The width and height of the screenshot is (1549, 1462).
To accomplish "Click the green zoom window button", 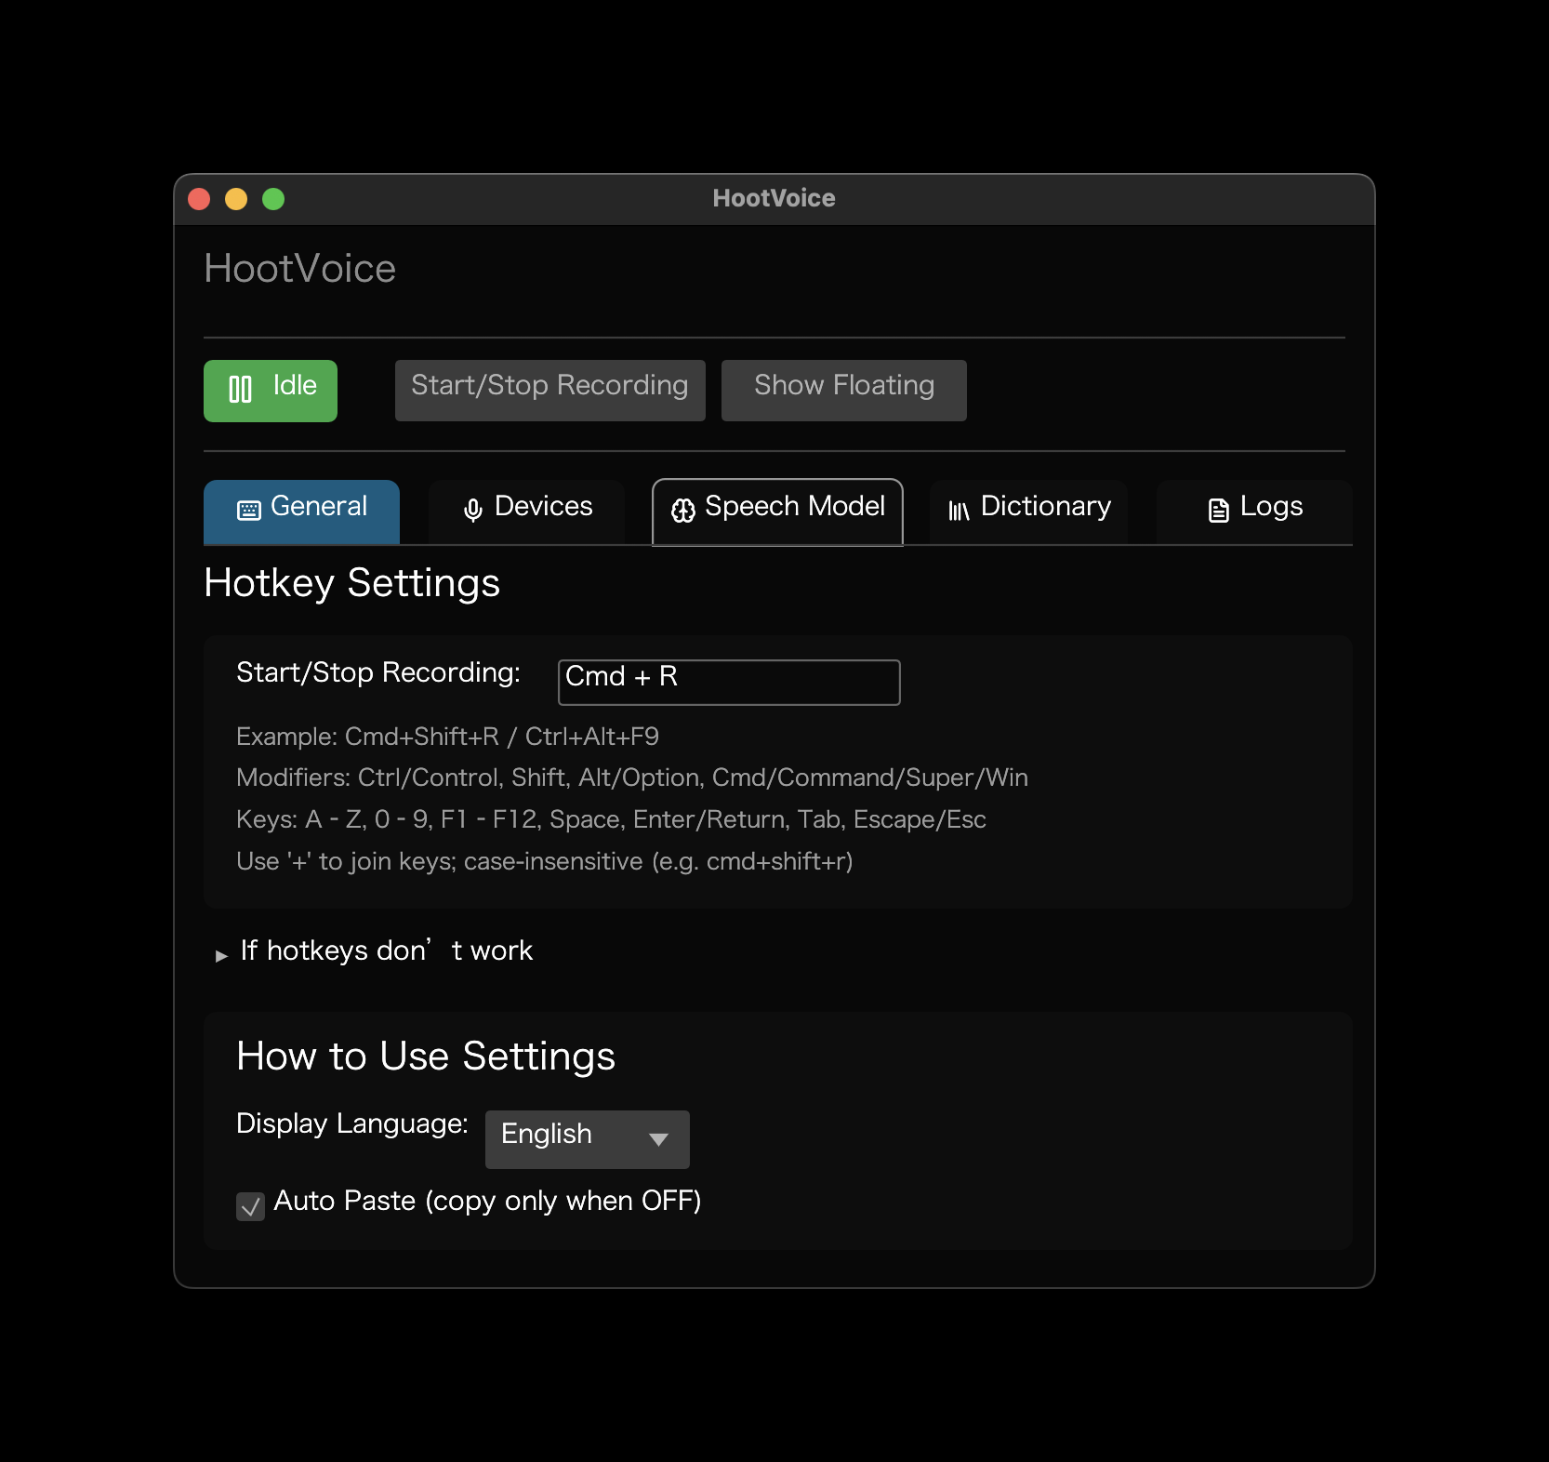I will (x=273, y=199).
